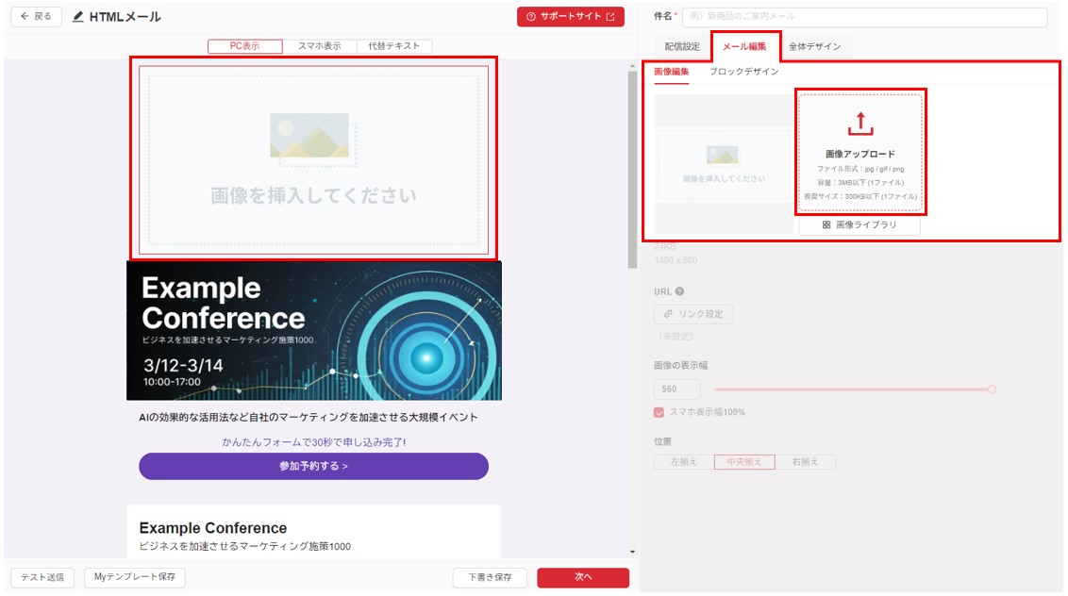Click the upload arrow icon in 画像アップロード
Screen dimensions: 1068x596
point(860,124)
